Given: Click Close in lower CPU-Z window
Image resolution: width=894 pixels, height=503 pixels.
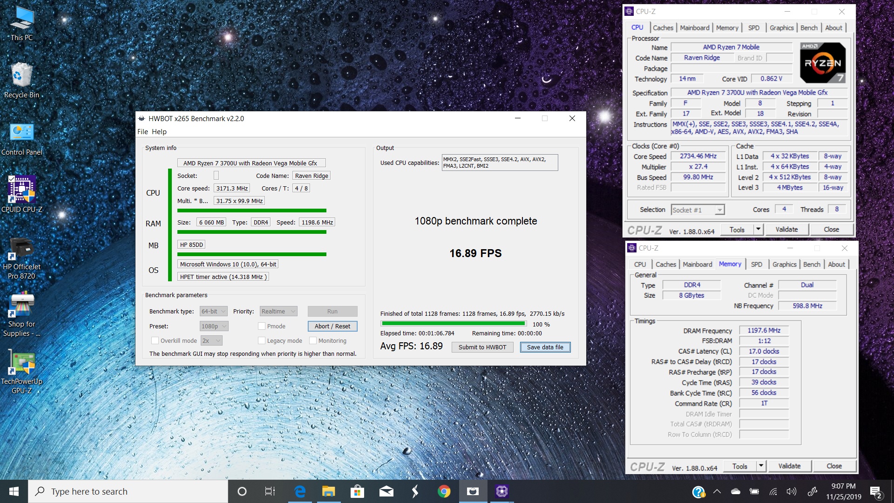Looking at the screenshot, I should click(834, 466).
